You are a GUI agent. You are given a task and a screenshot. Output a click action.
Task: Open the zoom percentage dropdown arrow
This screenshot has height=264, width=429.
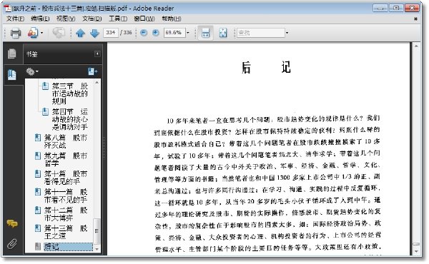pos(188,33)
